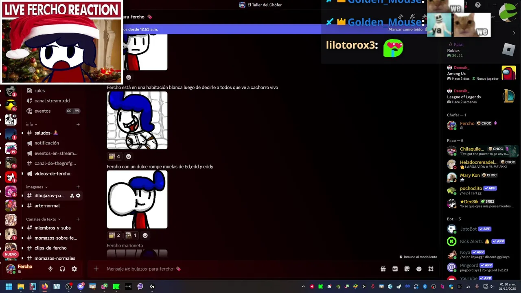
Task: Open attachment plus button in message bar
Action: tap(96, 269)
